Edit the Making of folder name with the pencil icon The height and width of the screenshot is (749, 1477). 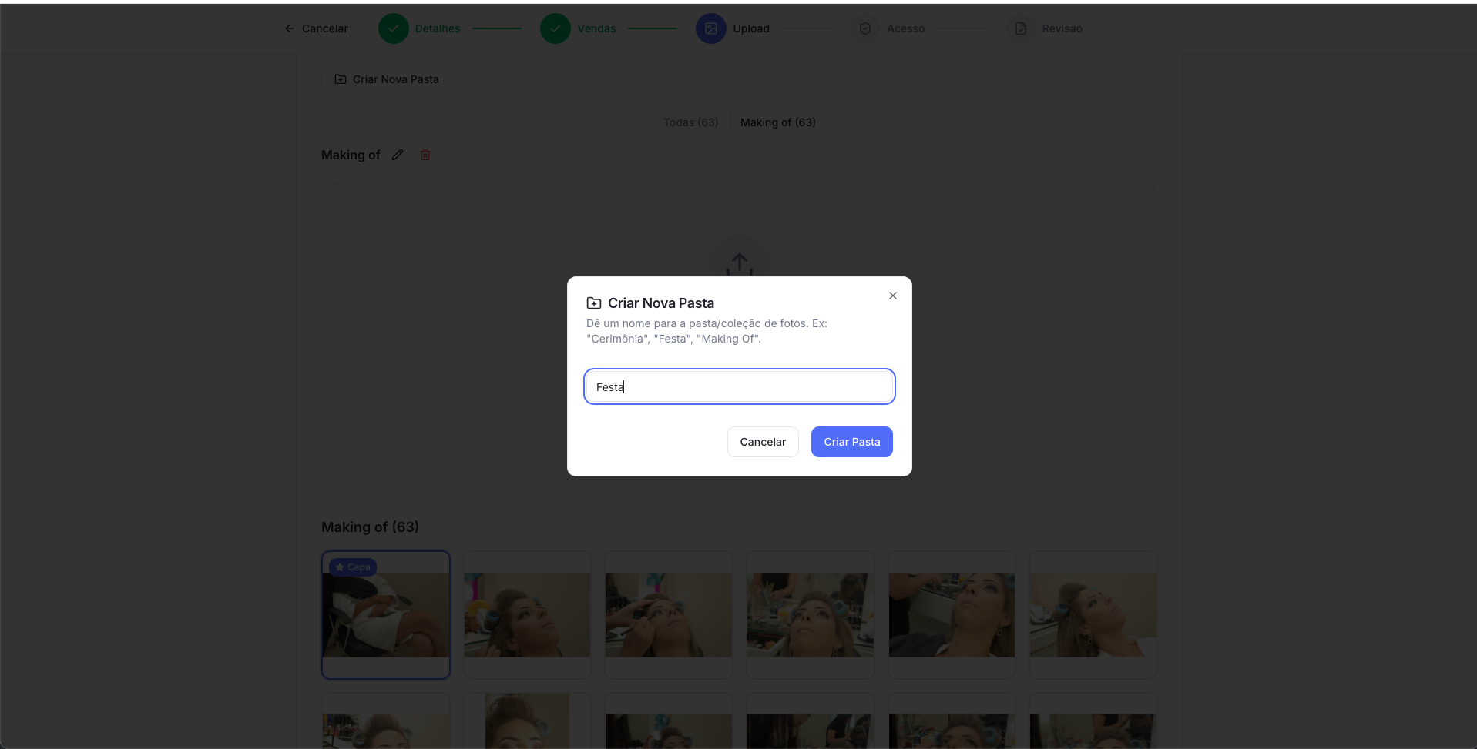point(398,155)
